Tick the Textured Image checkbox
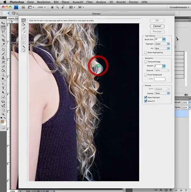 [145, 62]
